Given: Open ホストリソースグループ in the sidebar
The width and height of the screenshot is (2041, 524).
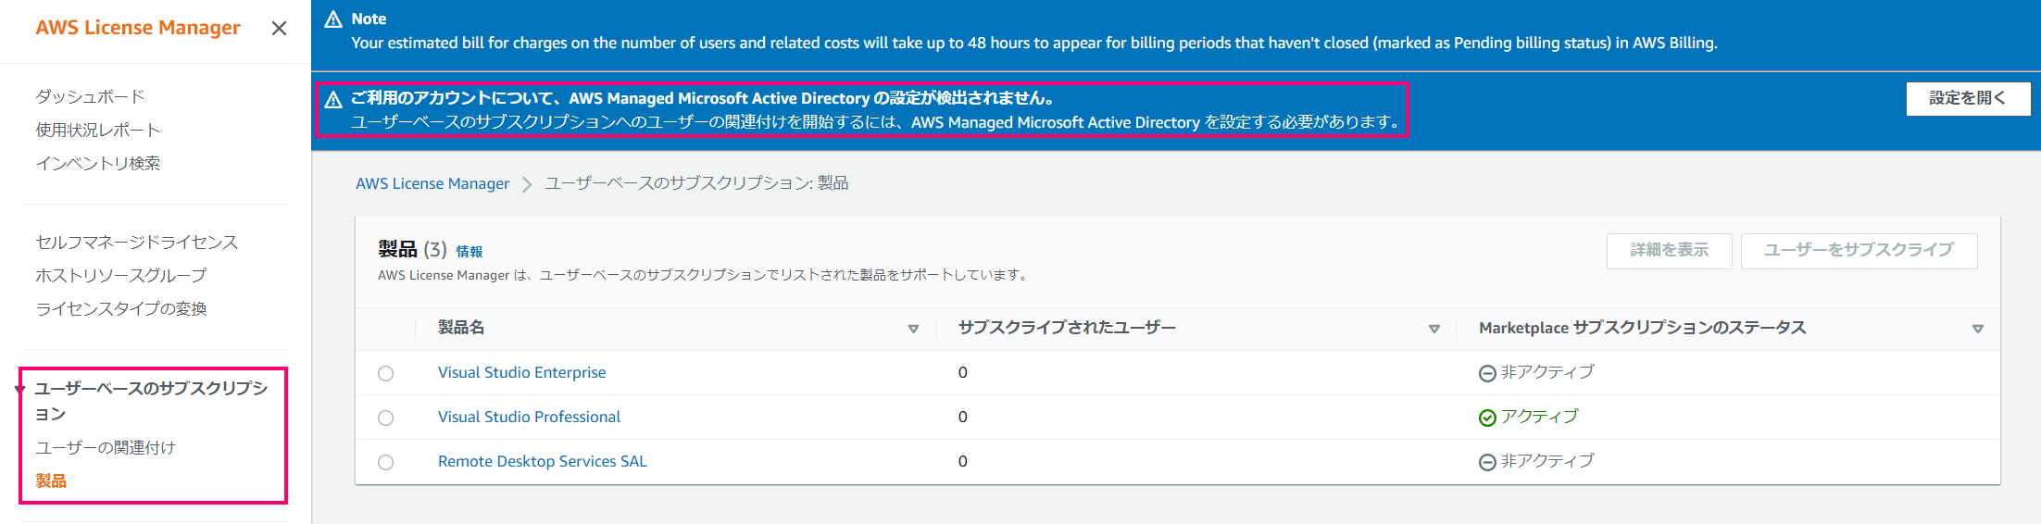Looking at the screenshot, I should pos(121,275).
